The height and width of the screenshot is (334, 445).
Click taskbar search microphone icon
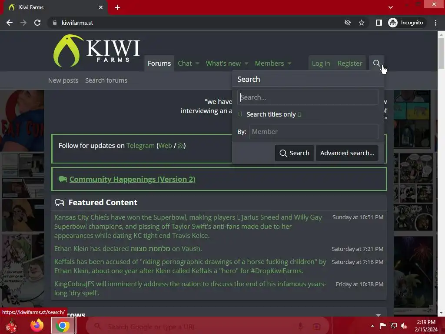coord(300,326)
